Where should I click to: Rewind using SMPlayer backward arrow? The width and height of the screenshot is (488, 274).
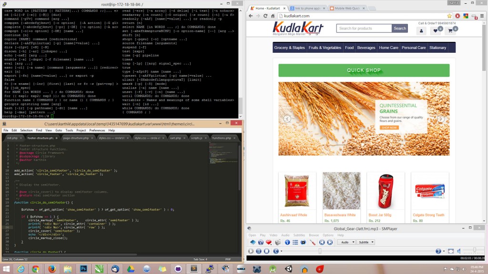276,251
